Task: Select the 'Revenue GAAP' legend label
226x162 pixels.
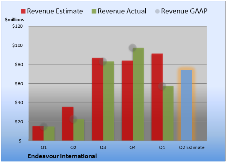Action: (184, 11)
